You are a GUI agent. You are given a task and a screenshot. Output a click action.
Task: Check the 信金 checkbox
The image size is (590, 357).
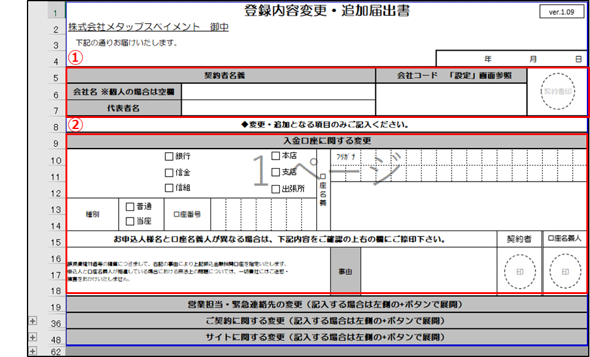[170, 172]
